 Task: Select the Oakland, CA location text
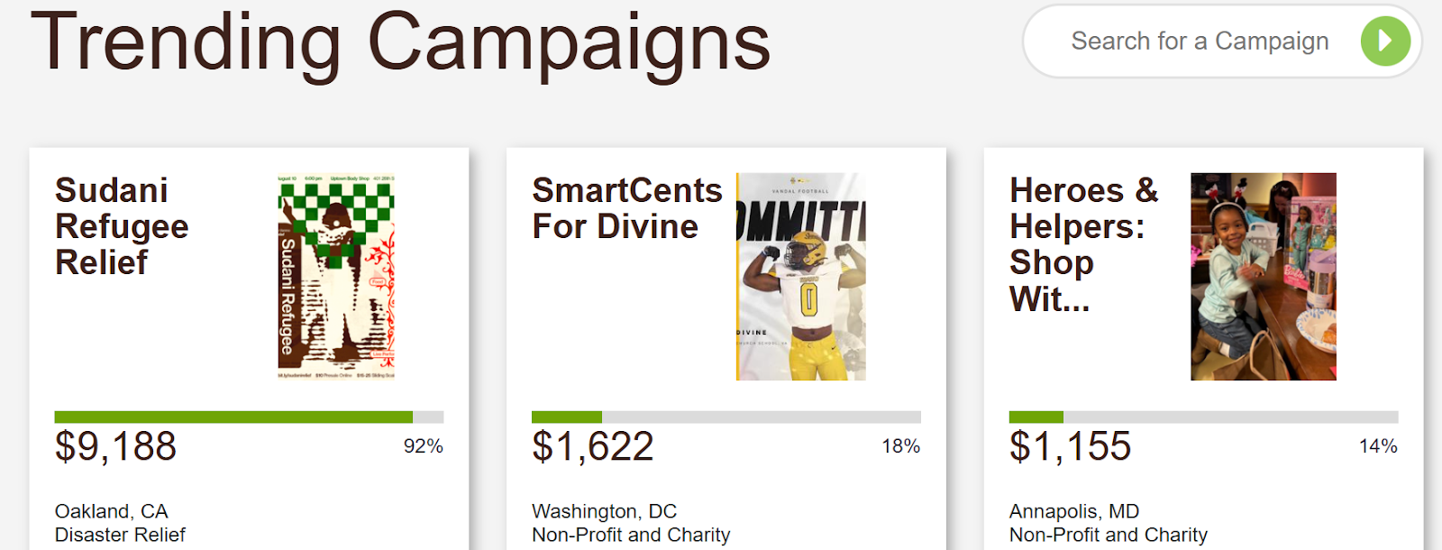(111, 511)
